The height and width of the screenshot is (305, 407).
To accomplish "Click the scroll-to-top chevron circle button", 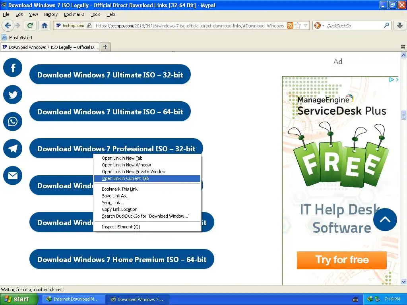I will (x=385, y=220).
